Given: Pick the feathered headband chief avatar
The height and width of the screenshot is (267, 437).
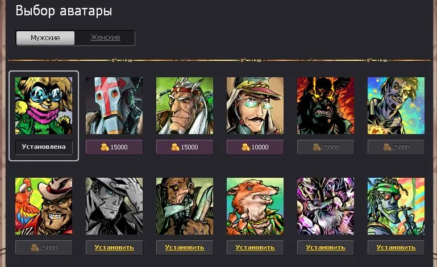Looking at the screenshot, I should (185, 106).
